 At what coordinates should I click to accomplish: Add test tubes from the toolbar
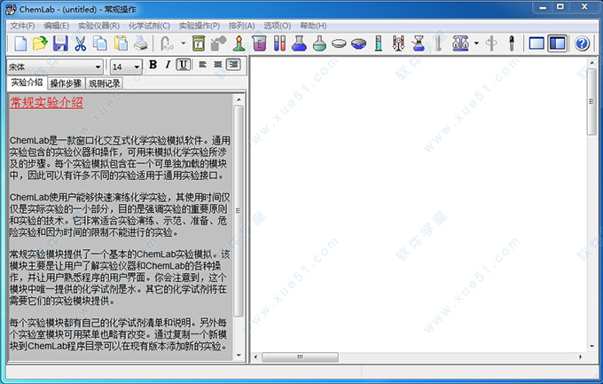point(279,43)
